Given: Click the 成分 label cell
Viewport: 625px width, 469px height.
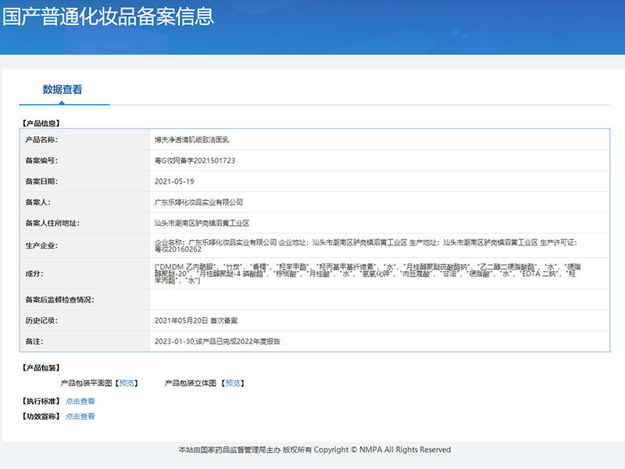Looking at the screenshot, I should [x=84, y=274].
